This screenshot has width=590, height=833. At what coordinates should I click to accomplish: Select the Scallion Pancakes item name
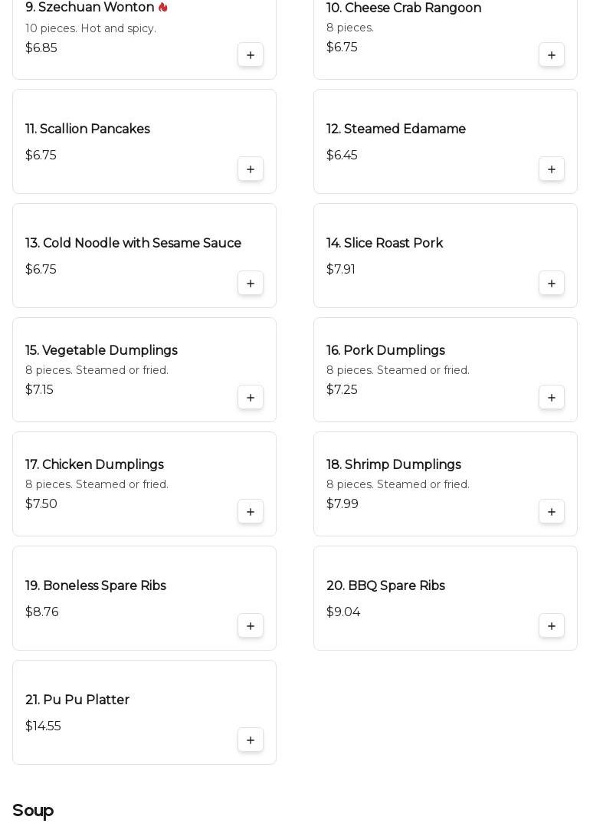click(87, 129)
